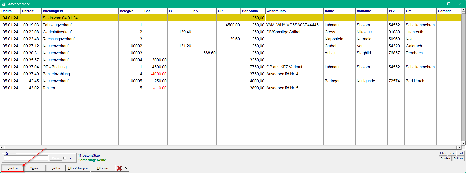
Task: Apply Filter Zahlungen
Action: (x=78, y=168)
